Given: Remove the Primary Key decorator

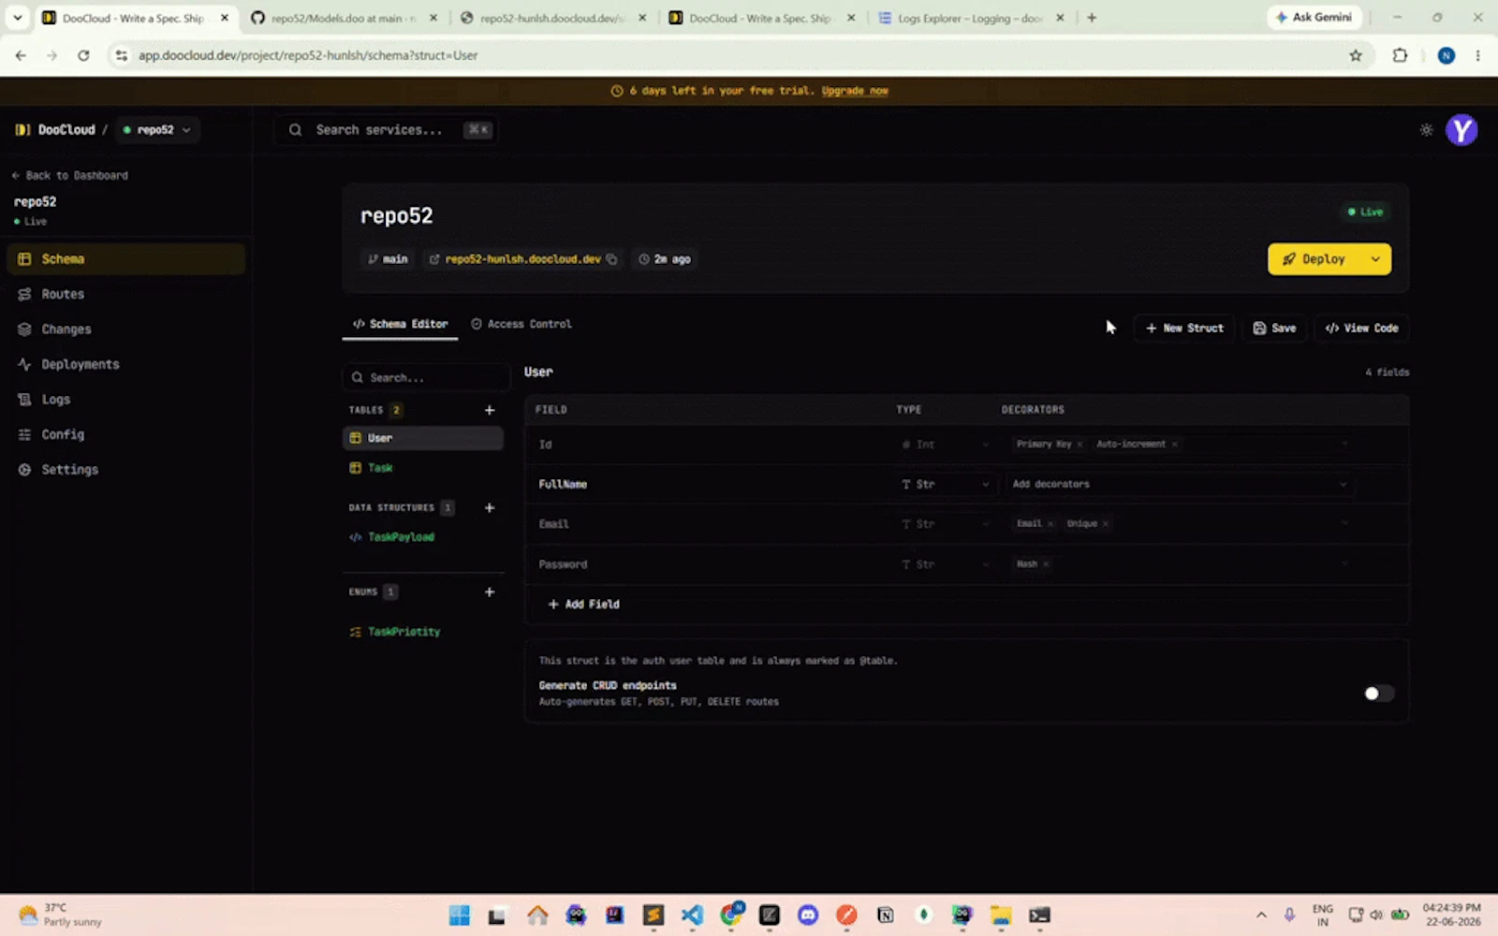Looking at the screenshot, I should (1079, 445).
